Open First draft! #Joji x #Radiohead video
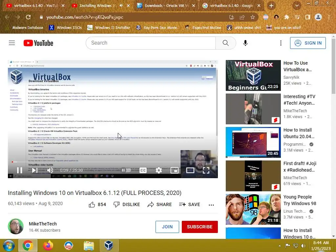Viewport: 336px width, 252px height. click(x=253, y=176)
